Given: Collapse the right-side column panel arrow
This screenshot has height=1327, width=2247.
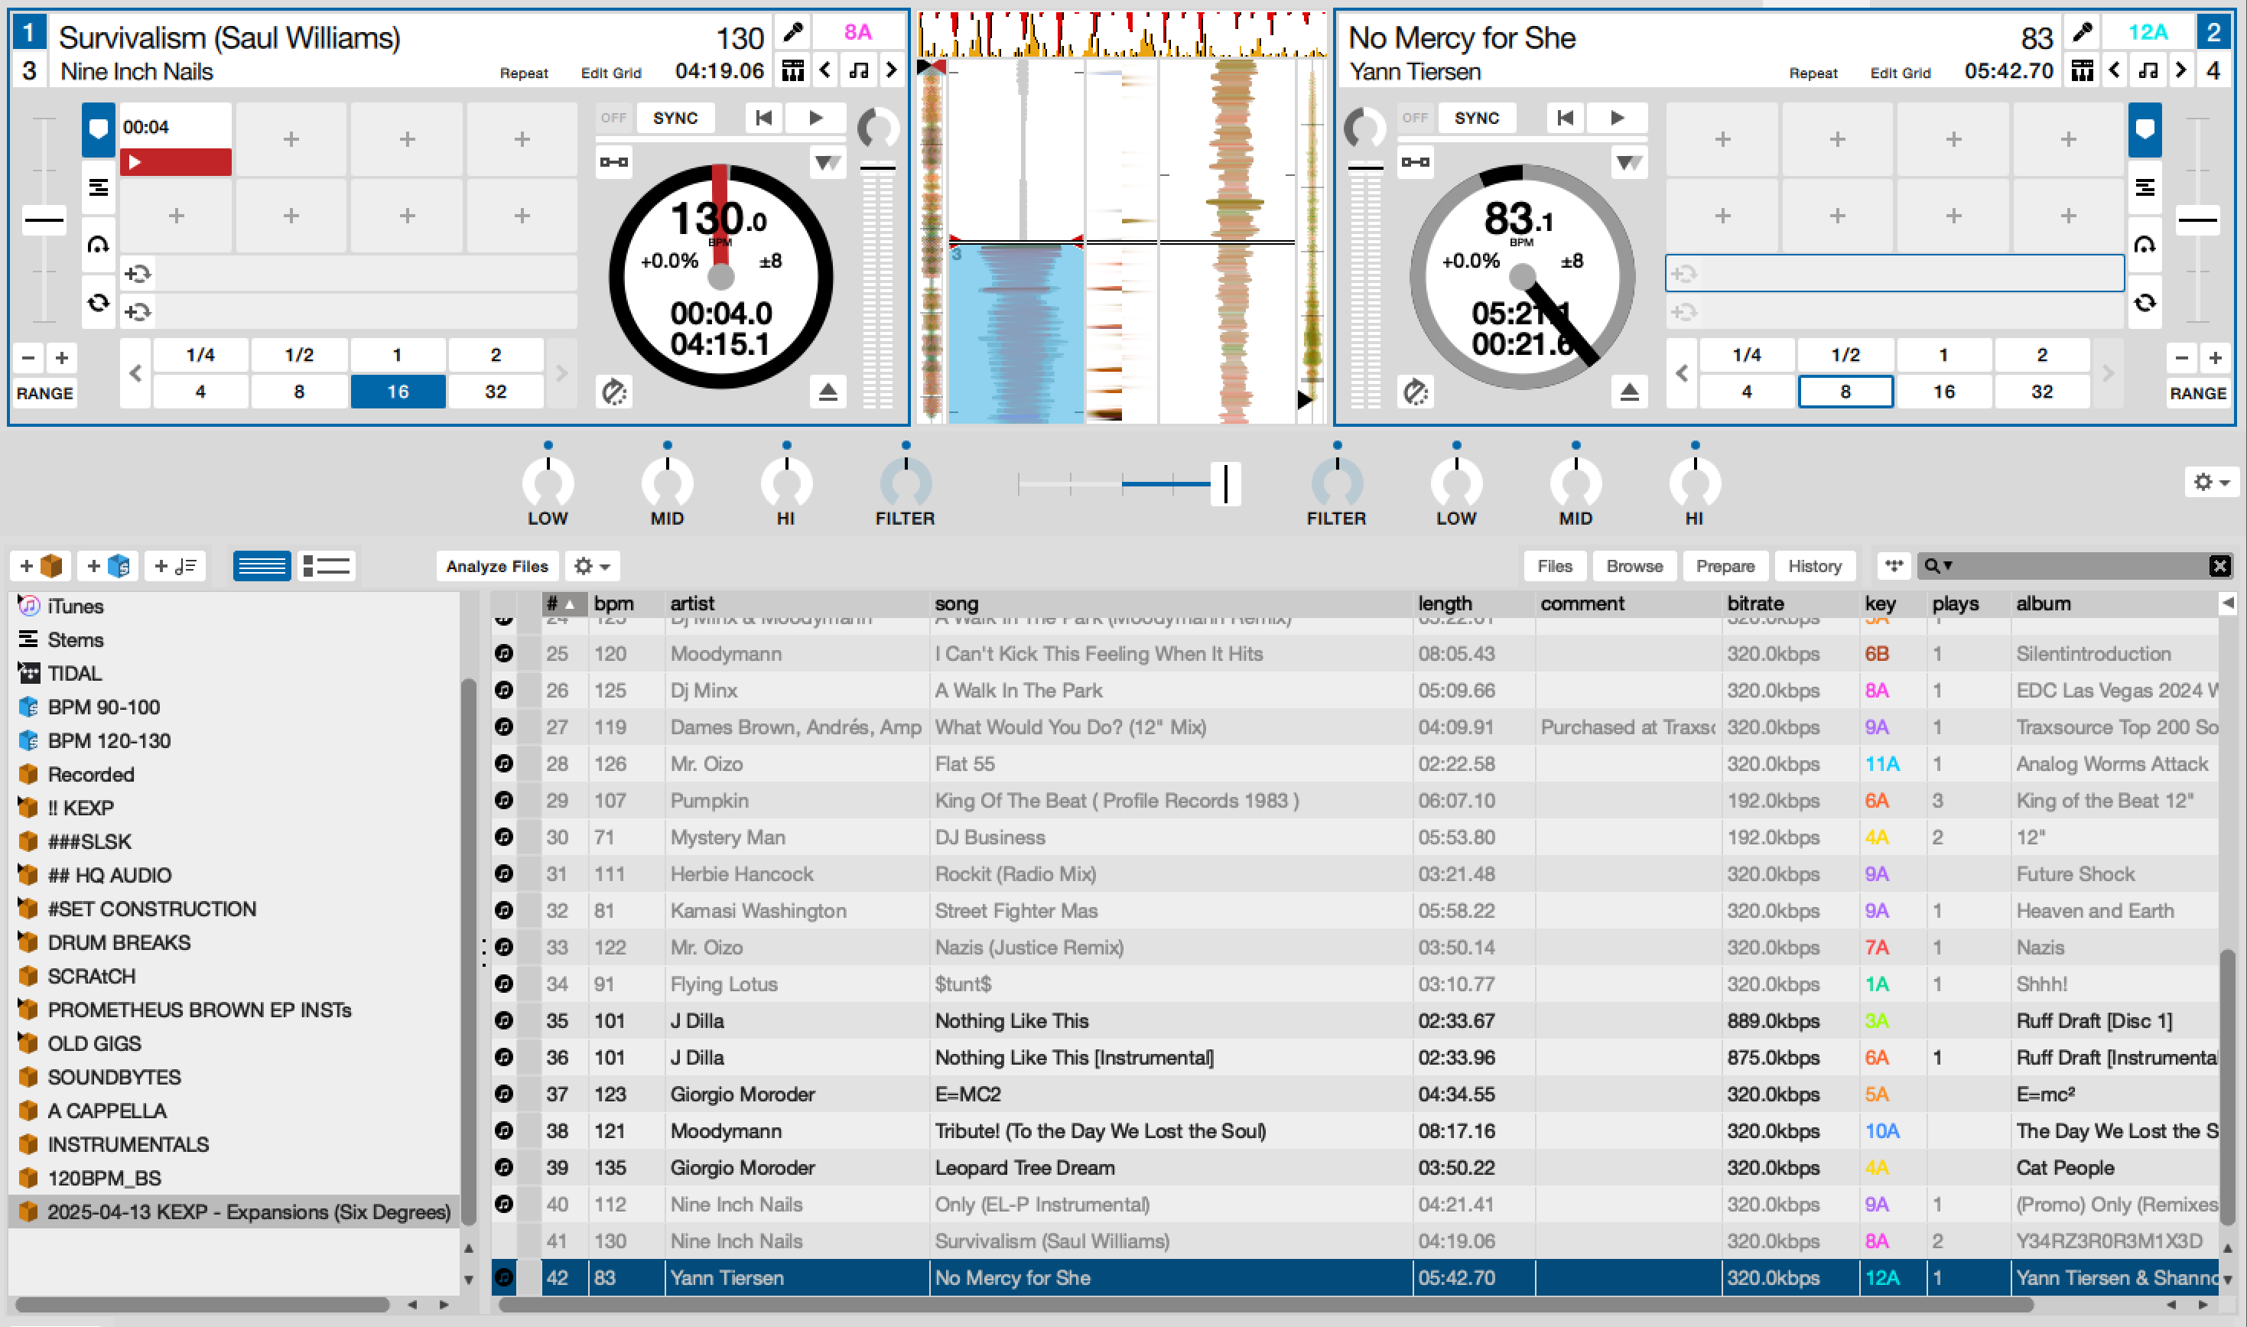Looking at the screenshot, I should pos(2226,603).
